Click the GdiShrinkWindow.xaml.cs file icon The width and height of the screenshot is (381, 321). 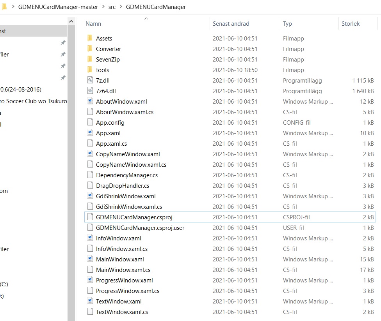tap(90, 206)
